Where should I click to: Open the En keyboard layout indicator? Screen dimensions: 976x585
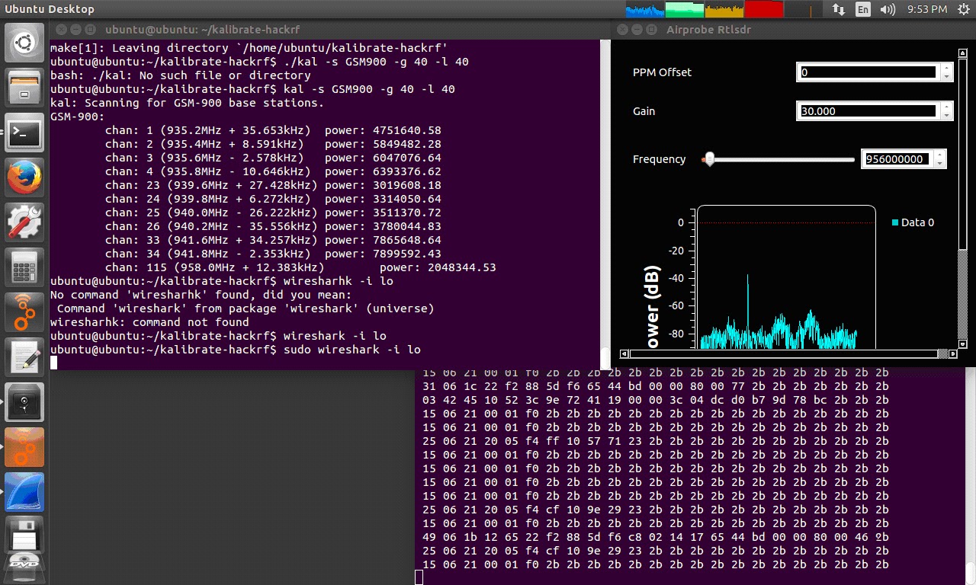[863, 9]
